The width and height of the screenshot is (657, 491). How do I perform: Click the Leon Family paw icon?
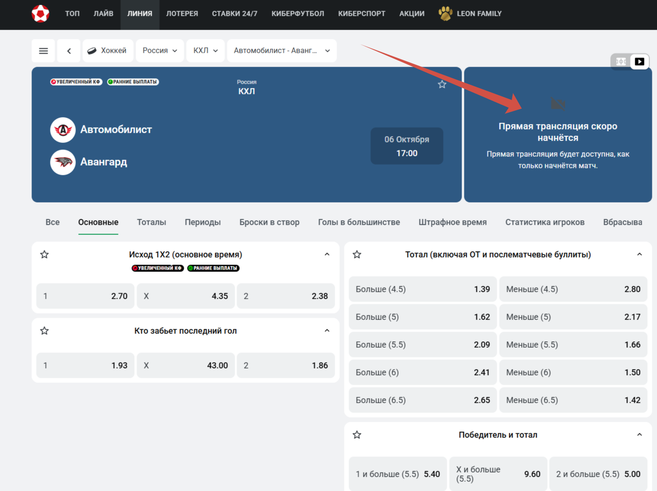pos(445,13)
